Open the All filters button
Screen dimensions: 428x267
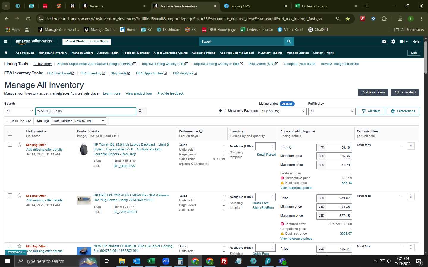click(x=371, y=111)
